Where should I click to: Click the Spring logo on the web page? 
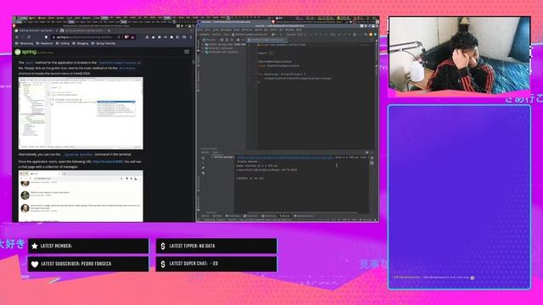pos(25,52)
